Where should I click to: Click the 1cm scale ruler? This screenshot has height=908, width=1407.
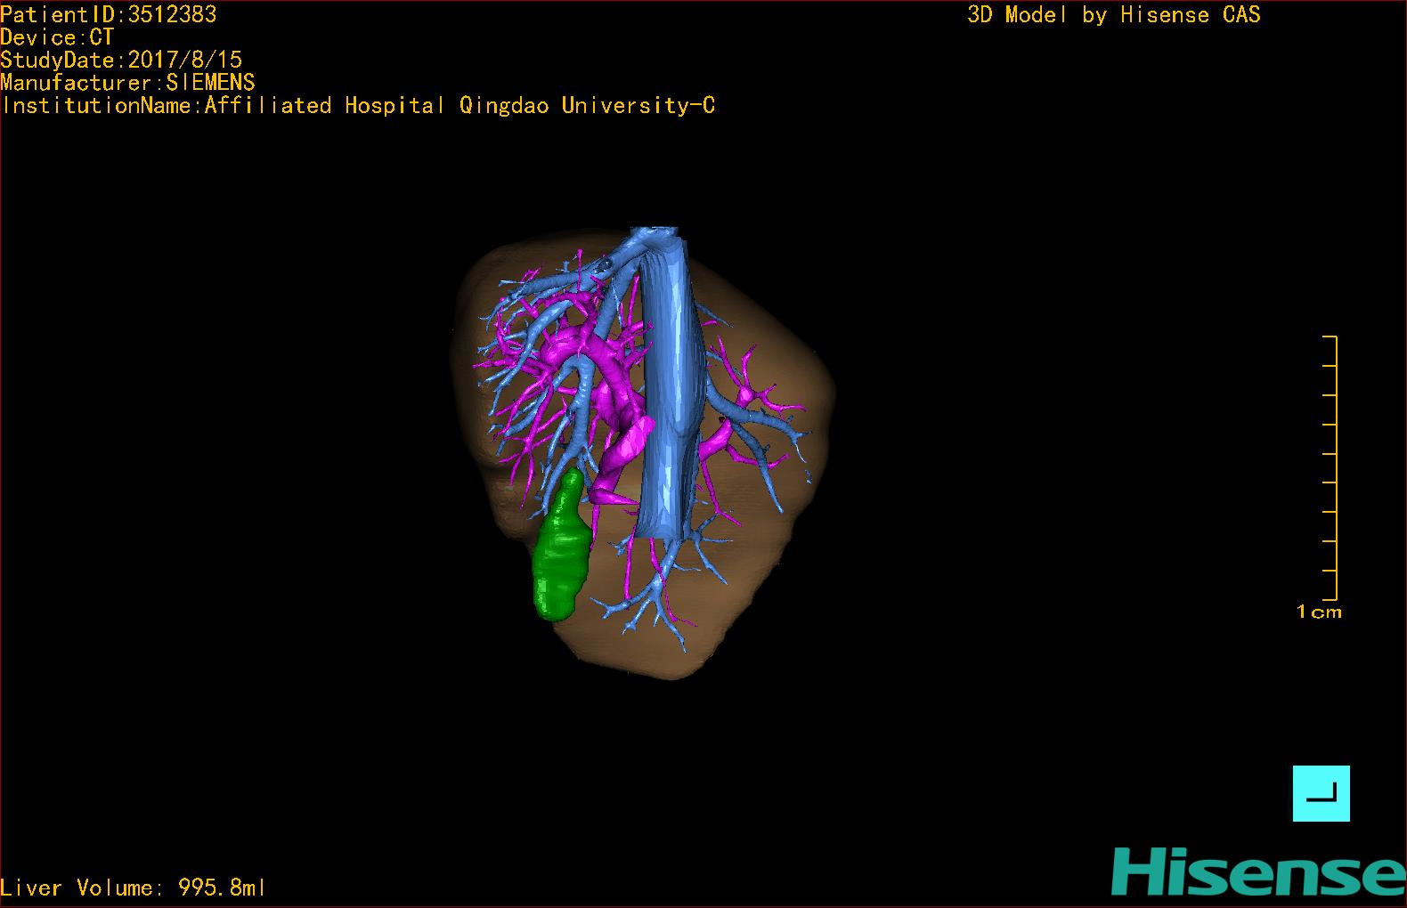tap(1330, 467)
